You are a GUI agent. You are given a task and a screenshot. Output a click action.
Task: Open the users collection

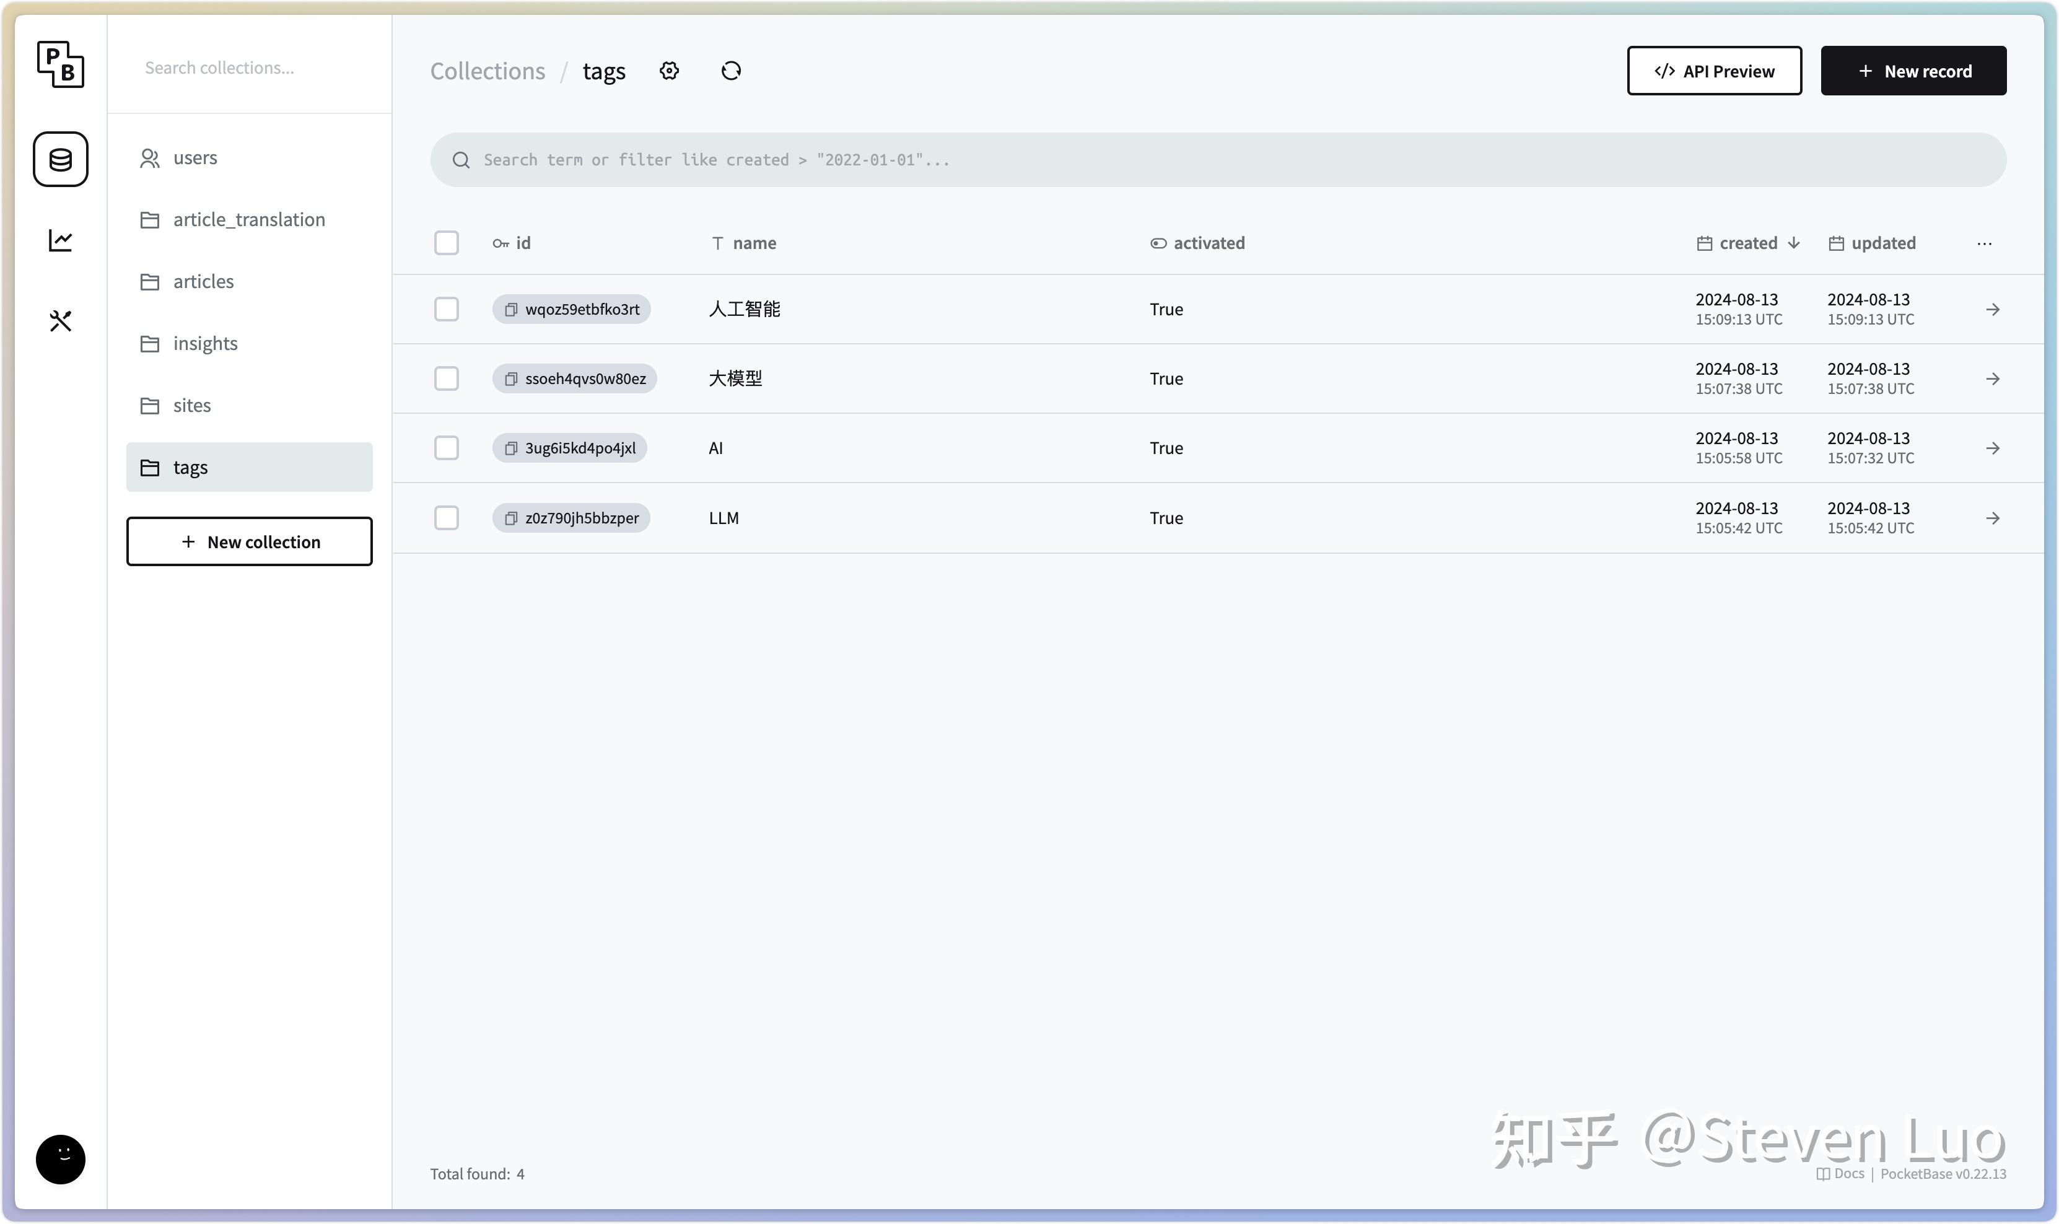(195, 157)
